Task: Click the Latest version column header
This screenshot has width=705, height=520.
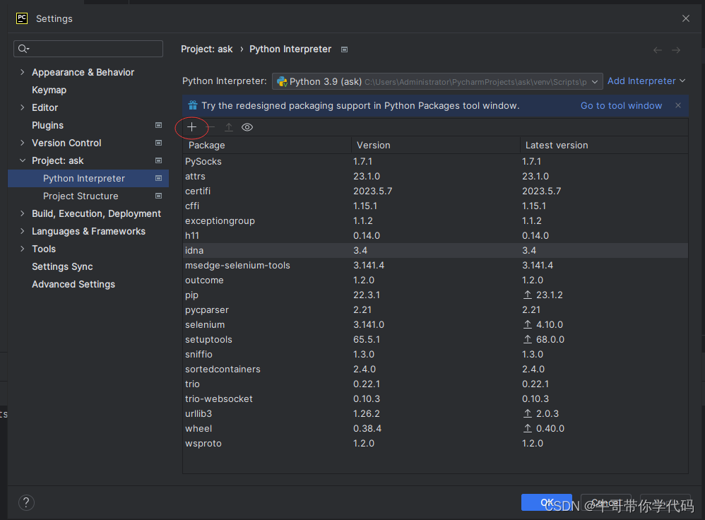Action: [x=604, y=146]
